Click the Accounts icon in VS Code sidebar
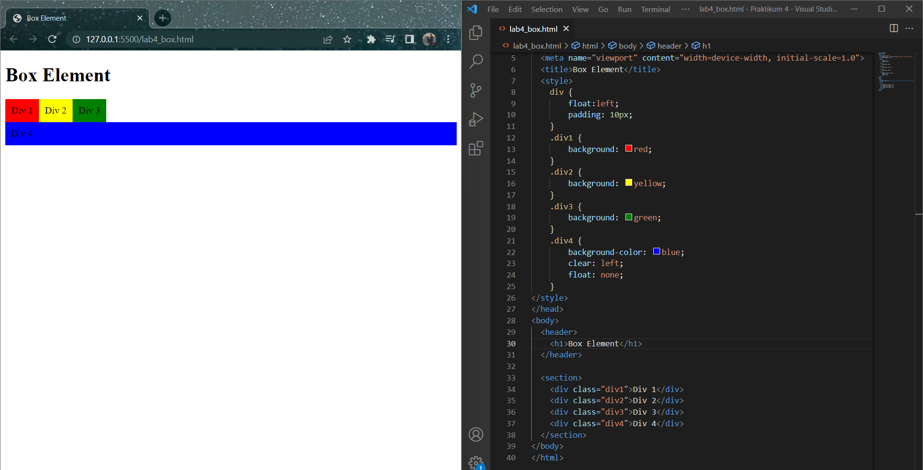Screen dimensions: 923x470 pyautogui.click(x=476, y=434)
